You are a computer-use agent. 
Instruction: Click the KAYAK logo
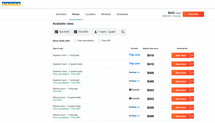pos(11,4)
